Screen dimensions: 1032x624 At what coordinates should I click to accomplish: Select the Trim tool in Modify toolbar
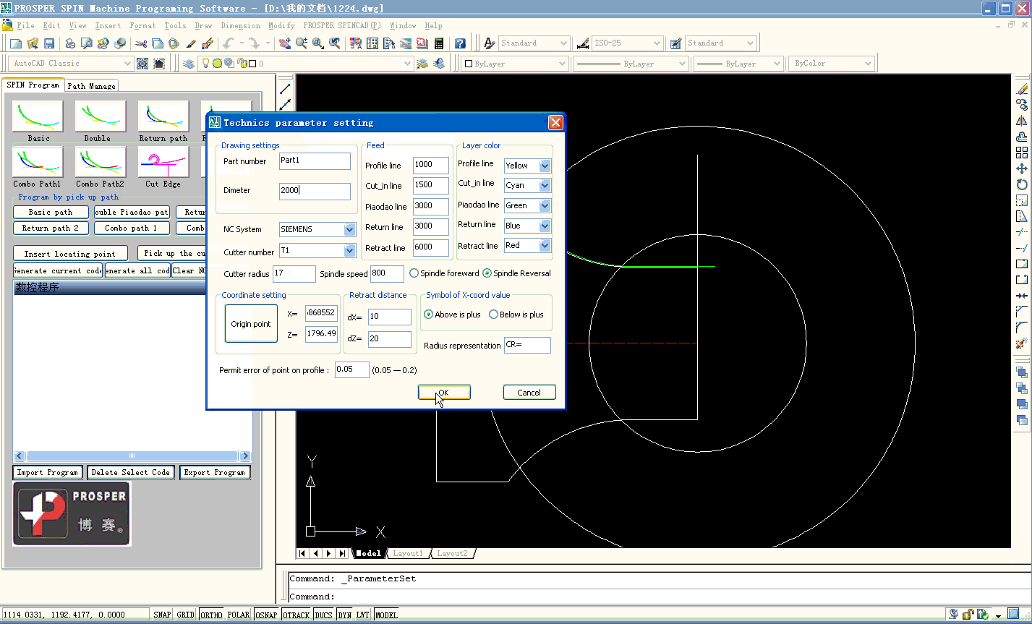[1022, 232]
